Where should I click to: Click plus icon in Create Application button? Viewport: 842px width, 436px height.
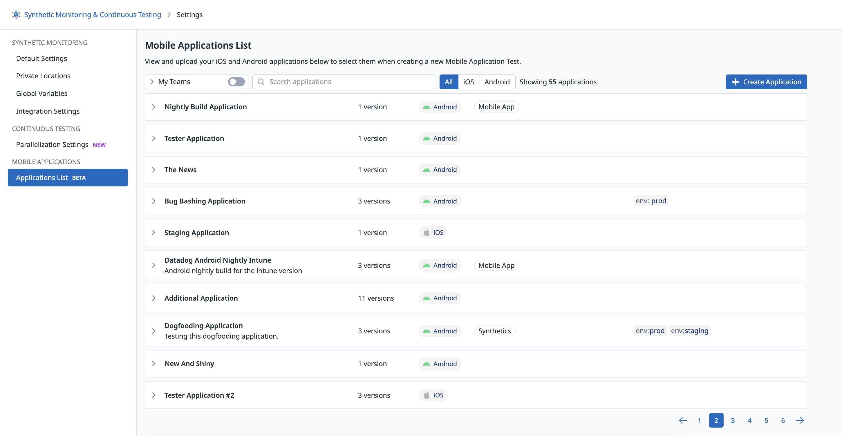pyautogui.click(x=736, y=82)
